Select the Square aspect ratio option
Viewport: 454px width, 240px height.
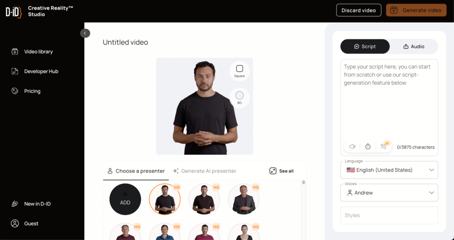coord(239,71)
